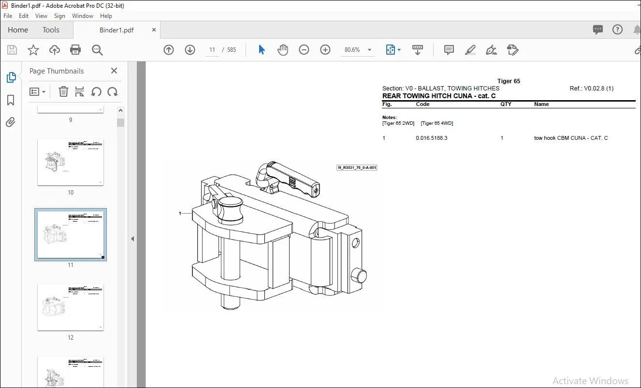
Task: Activate the Hand pan tool
Action: click(x=283, y=50)
